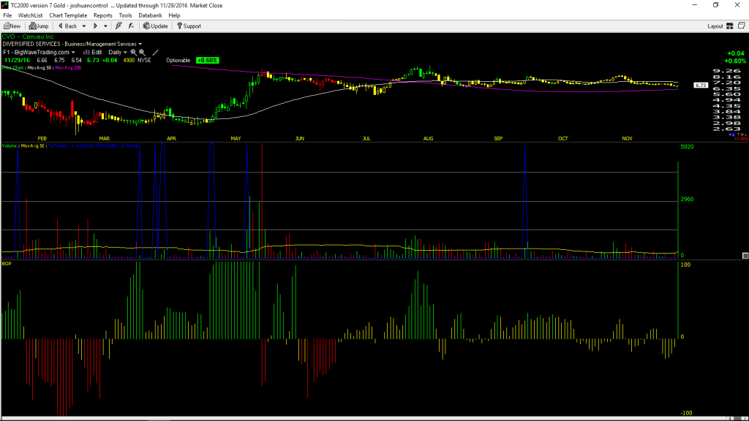Click the CVO - Cenveo Inc symbol title

click(28, 37)
